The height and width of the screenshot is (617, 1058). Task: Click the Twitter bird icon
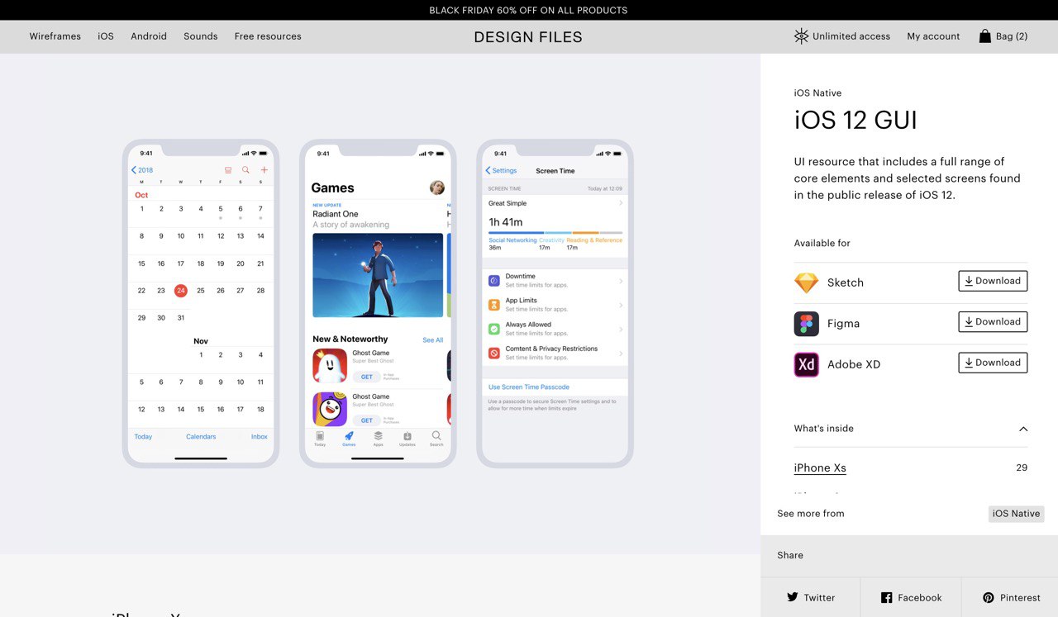click(793, 597)
